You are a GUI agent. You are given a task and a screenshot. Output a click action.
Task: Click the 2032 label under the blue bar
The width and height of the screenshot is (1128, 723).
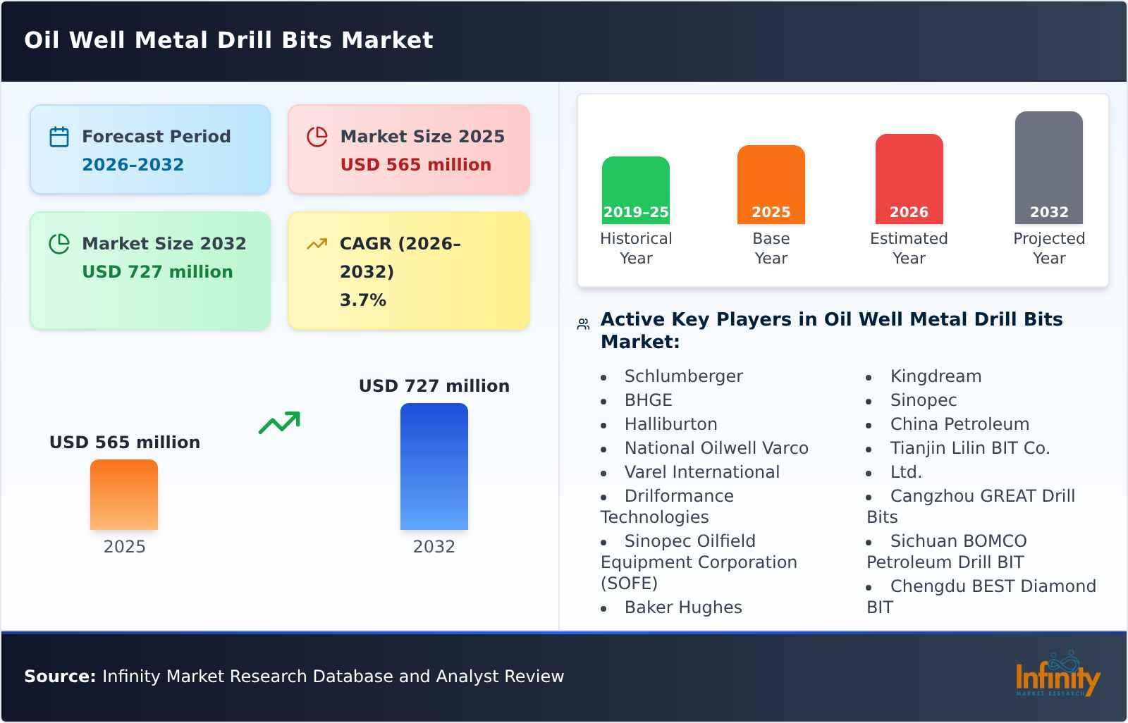(x=434, y=547)
